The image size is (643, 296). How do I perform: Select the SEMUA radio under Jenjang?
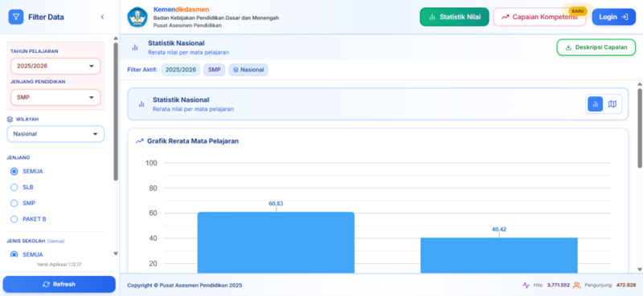14,172
